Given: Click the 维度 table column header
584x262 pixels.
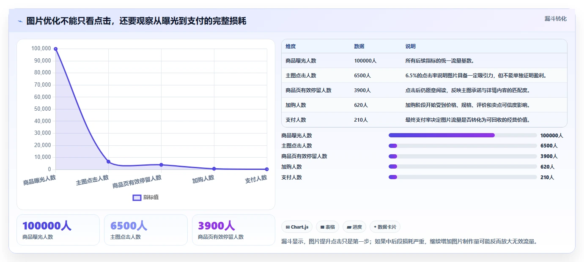Looking at the screenshot, I should [x=291, y=46].
